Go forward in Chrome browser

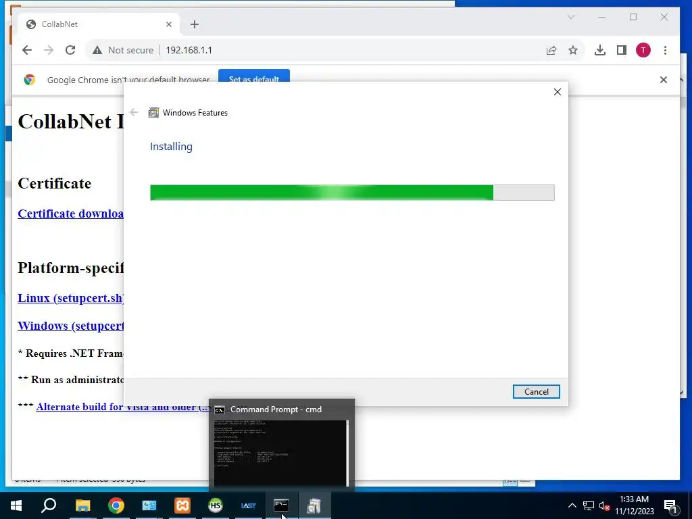click(49, 50)
